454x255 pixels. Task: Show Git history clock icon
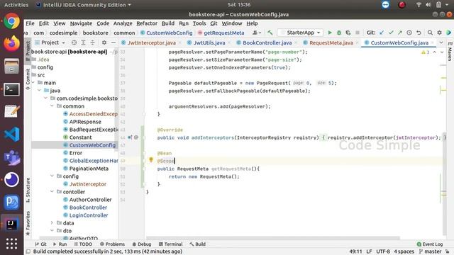pyautogui.click(x=409, y=33)
